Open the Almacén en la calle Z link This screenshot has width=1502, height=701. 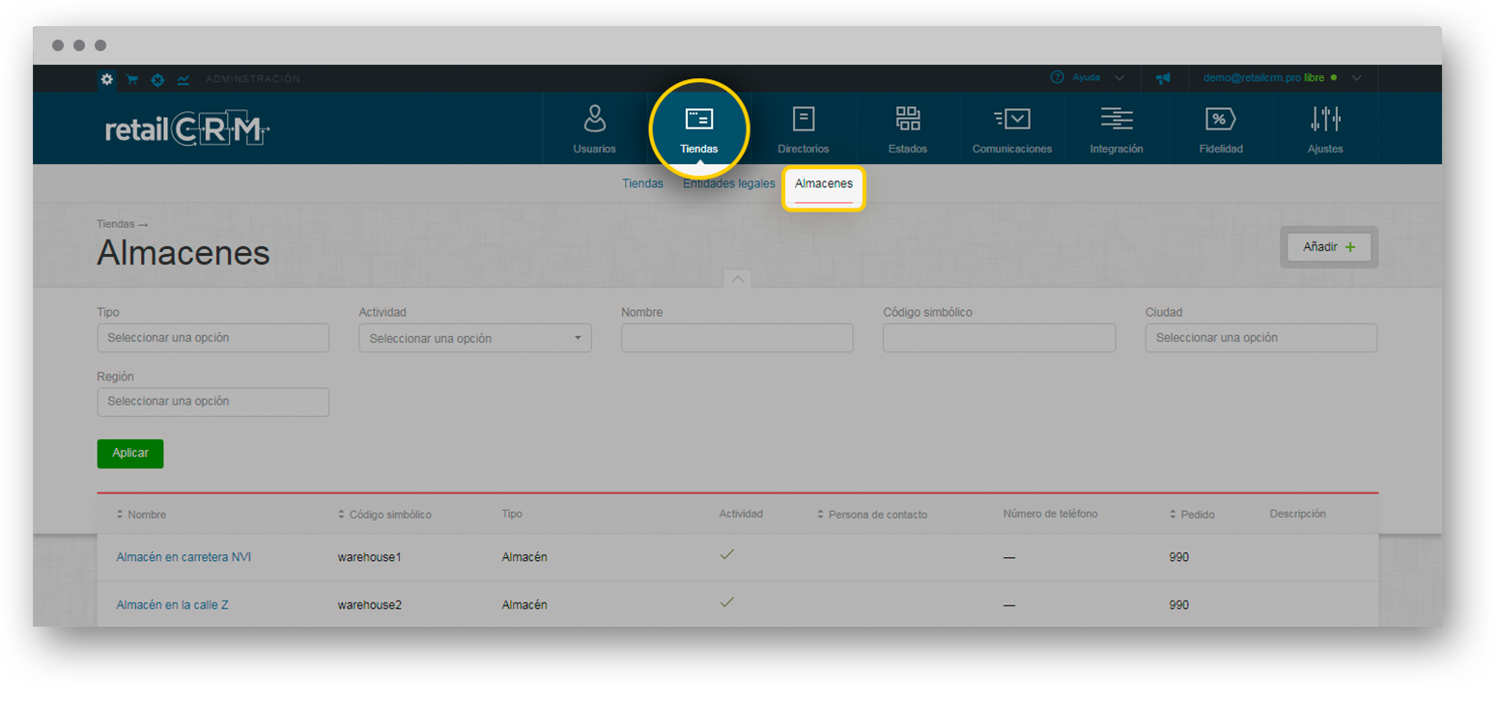tap(172, 605)
